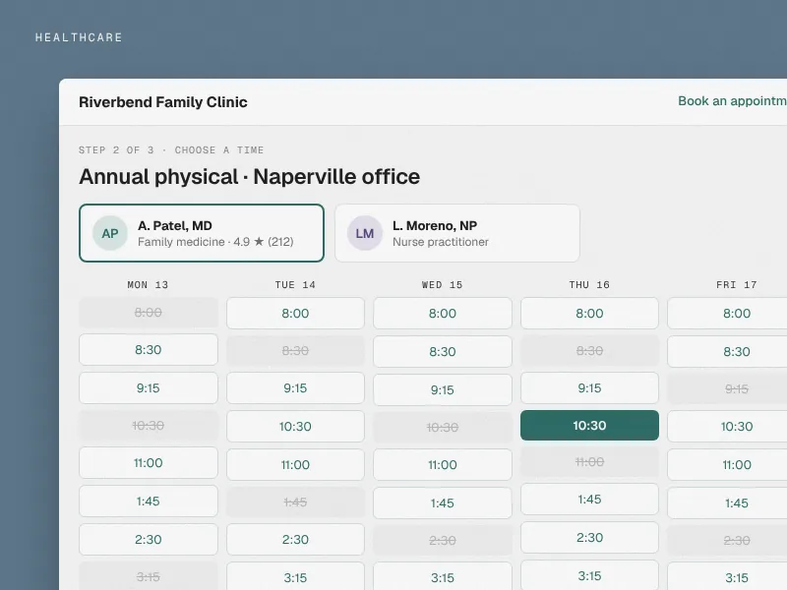Select Friday 17 at 11:00

pos(727,464)
